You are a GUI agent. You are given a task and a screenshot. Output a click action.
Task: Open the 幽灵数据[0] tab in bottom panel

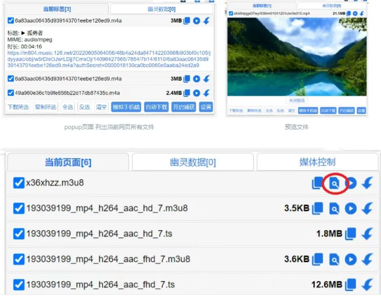click(x=193, y=162)
